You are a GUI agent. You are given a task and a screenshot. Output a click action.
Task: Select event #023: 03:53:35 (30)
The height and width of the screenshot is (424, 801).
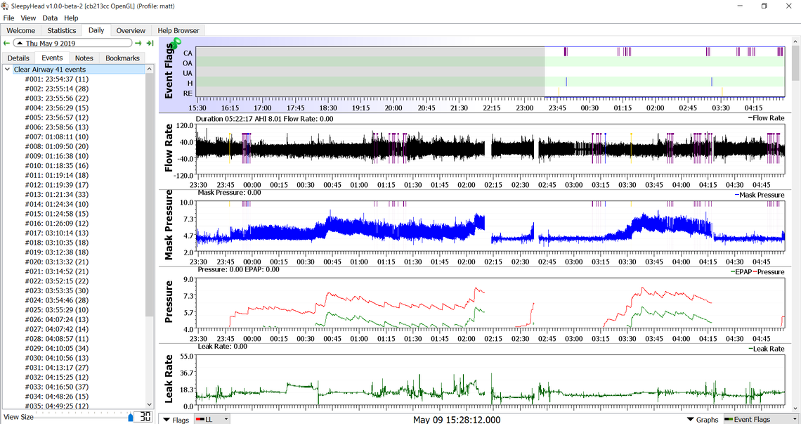tap(57, 290)
